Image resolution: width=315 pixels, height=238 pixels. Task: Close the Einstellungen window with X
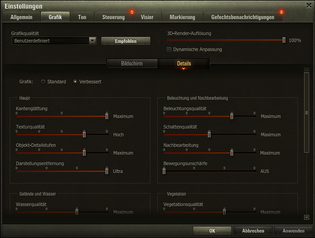click(x=309, y=5)
